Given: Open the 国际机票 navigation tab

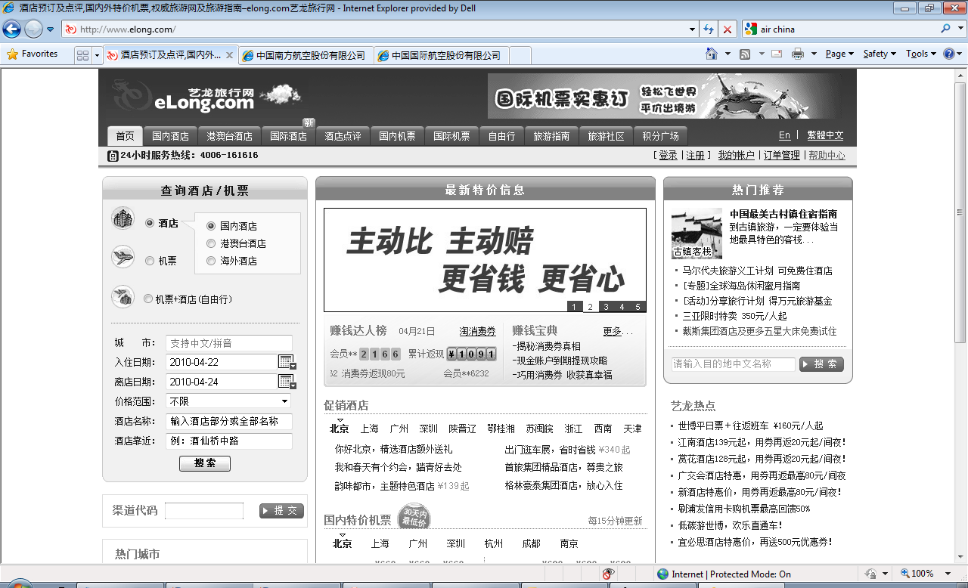Looking at the screenshot, I should pyautogui.click(x=451, y=136).
